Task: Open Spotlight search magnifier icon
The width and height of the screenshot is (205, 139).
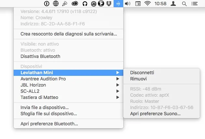Action: point(184,4)
